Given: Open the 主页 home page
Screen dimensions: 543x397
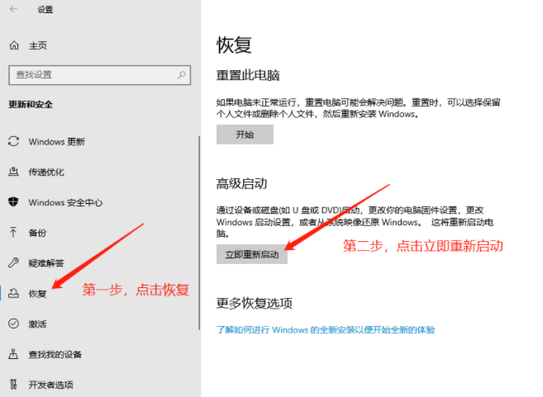Looking at the screenshot, I should (38, 45).
